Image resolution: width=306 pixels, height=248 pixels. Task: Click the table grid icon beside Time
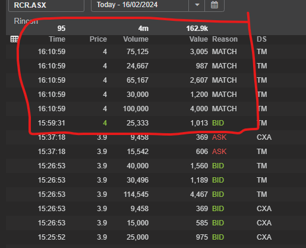tap(14, 39)
